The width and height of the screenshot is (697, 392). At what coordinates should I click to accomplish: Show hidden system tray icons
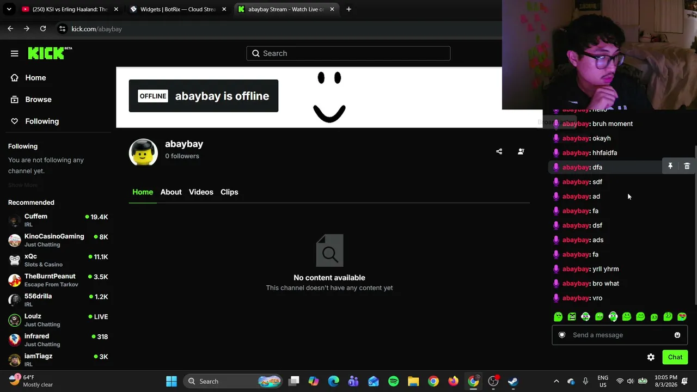(x=556, y=381)
